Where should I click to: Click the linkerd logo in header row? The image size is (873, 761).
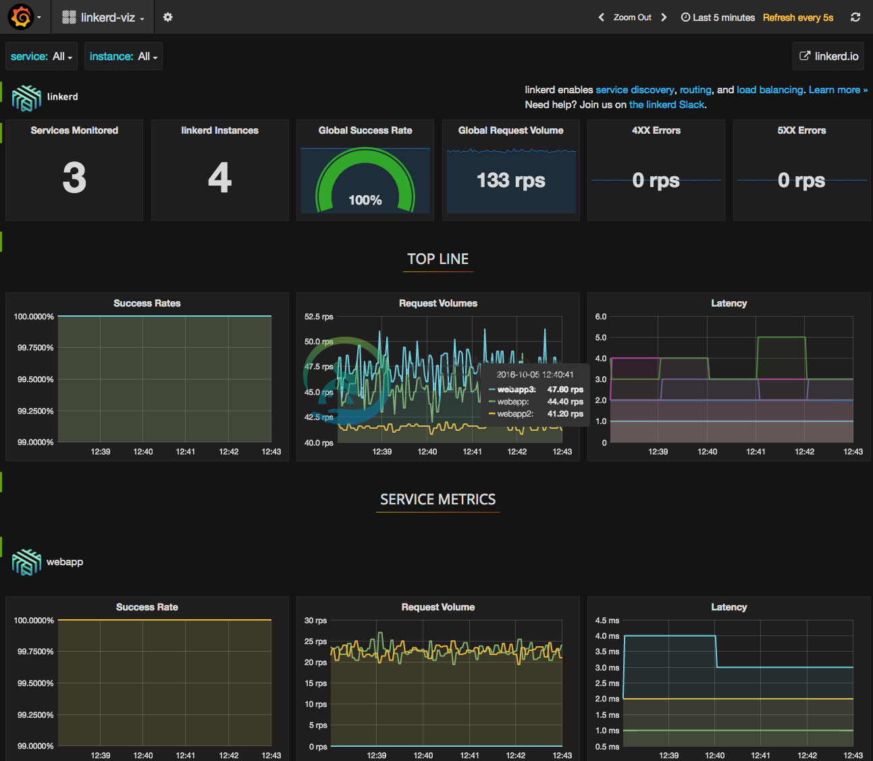26,98
